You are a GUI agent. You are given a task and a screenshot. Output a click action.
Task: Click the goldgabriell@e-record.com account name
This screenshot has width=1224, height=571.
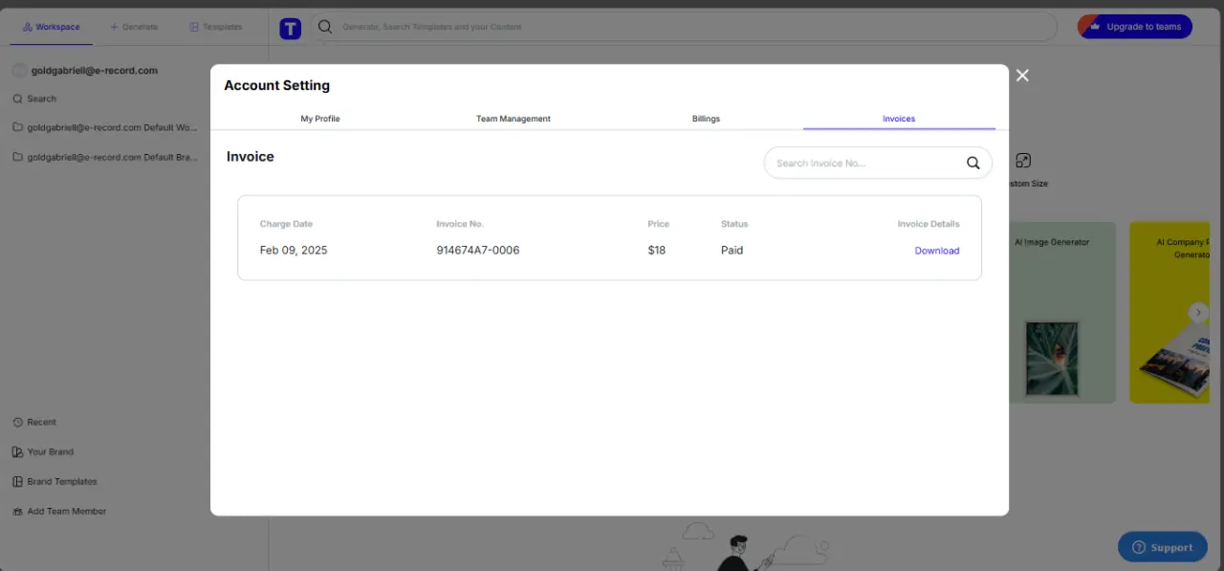coord(94,71)
